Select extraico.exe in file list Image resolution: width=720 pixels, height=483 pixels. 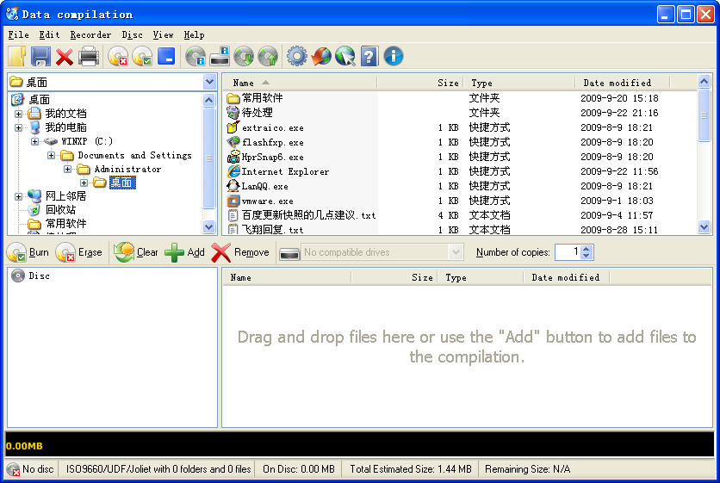(x=273, y=127)
